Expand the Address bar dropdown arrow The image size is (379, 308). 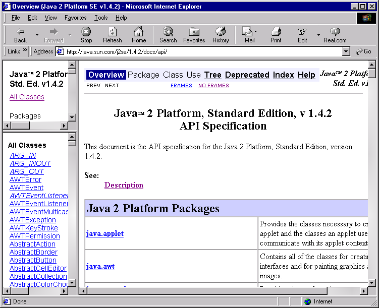point(346,51)
